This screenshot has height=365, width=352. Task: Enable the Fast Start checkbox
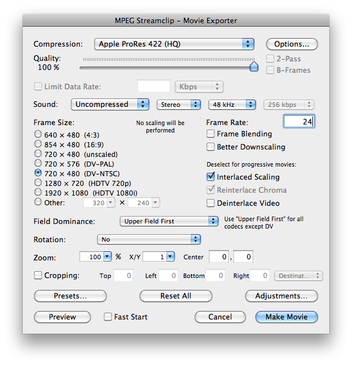click(x=108, y=317)
